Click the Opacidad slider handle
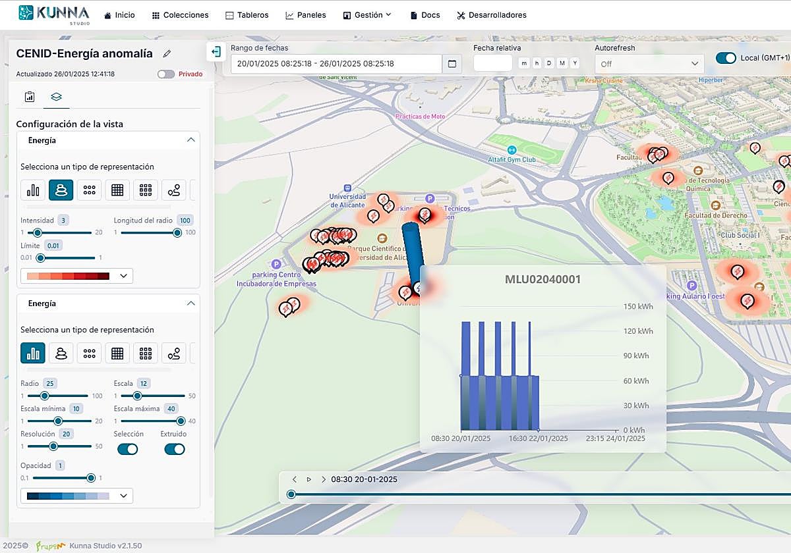791x553 pixels. pyautogui.click(x=91, y=478)
